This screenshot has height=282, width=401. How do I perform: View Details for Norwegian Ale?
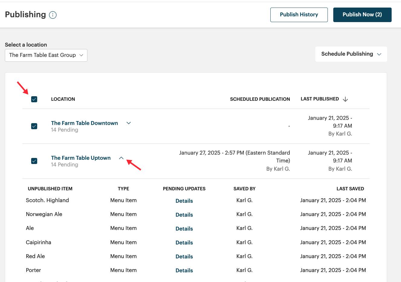pyautogui.click(x=184, y=215)
